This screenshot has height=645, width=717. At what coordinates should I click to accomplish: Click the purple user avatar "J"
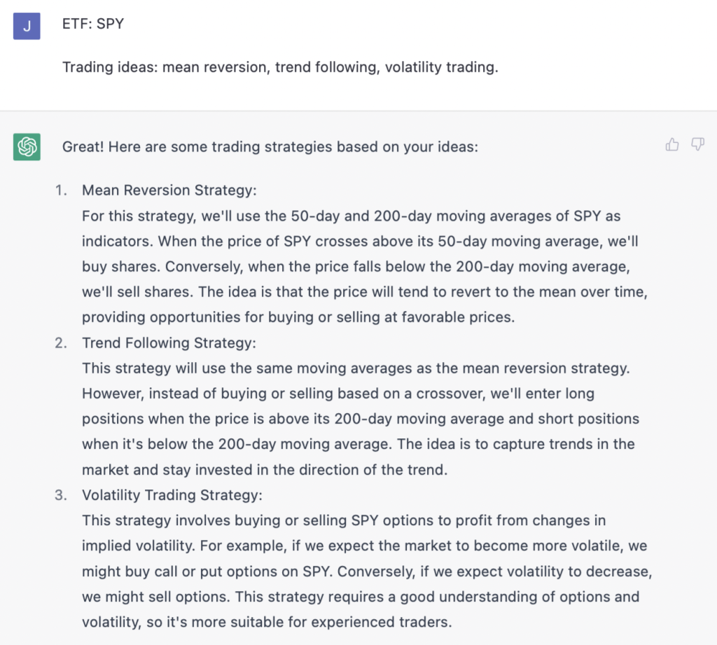[x=27, y=26]
